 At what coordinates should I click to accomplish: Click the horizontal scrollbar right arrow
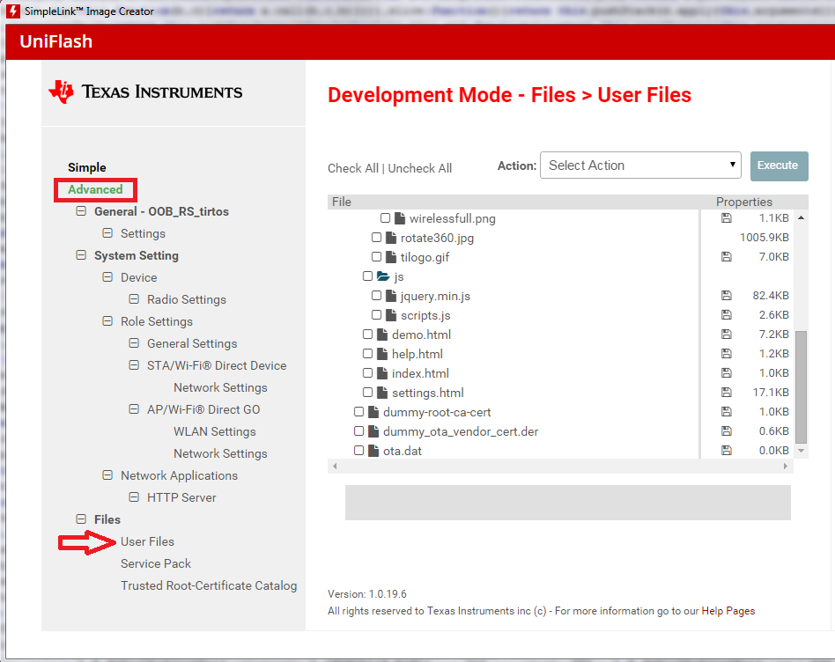(786, 467)
